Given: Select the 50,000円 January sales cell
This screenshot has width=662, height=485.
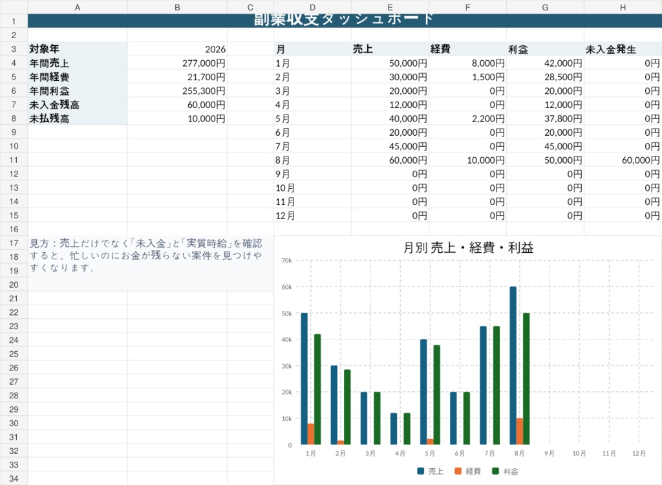Looking at the screenshot, I should pos(390,63).
